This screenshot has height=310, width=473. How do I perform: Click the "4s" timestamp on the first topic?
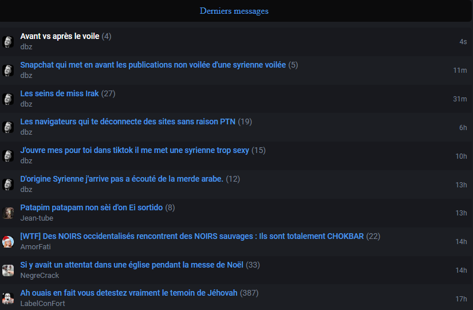(463, 42)
